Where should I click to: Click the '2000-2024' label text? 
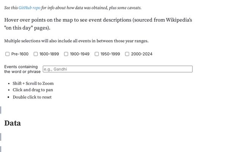[x=142, y=54]
